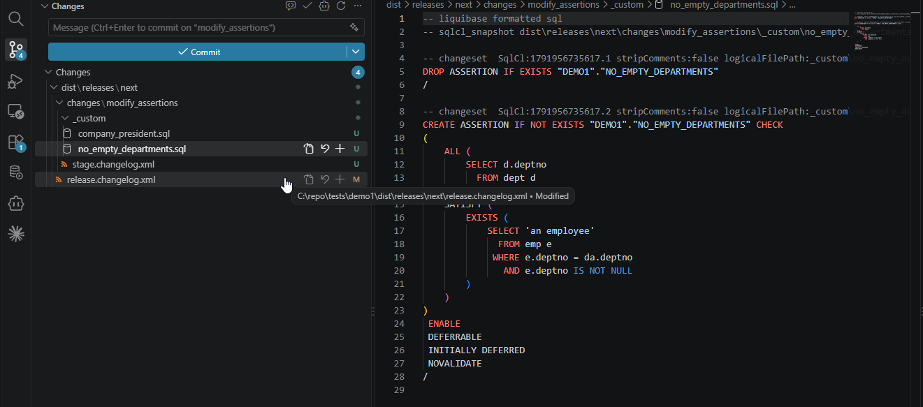Screen dimensions: 923x407
Task: Open the more actions ellipsis in the Changes header
Action: pyautogui.click(x=358, y=6)
